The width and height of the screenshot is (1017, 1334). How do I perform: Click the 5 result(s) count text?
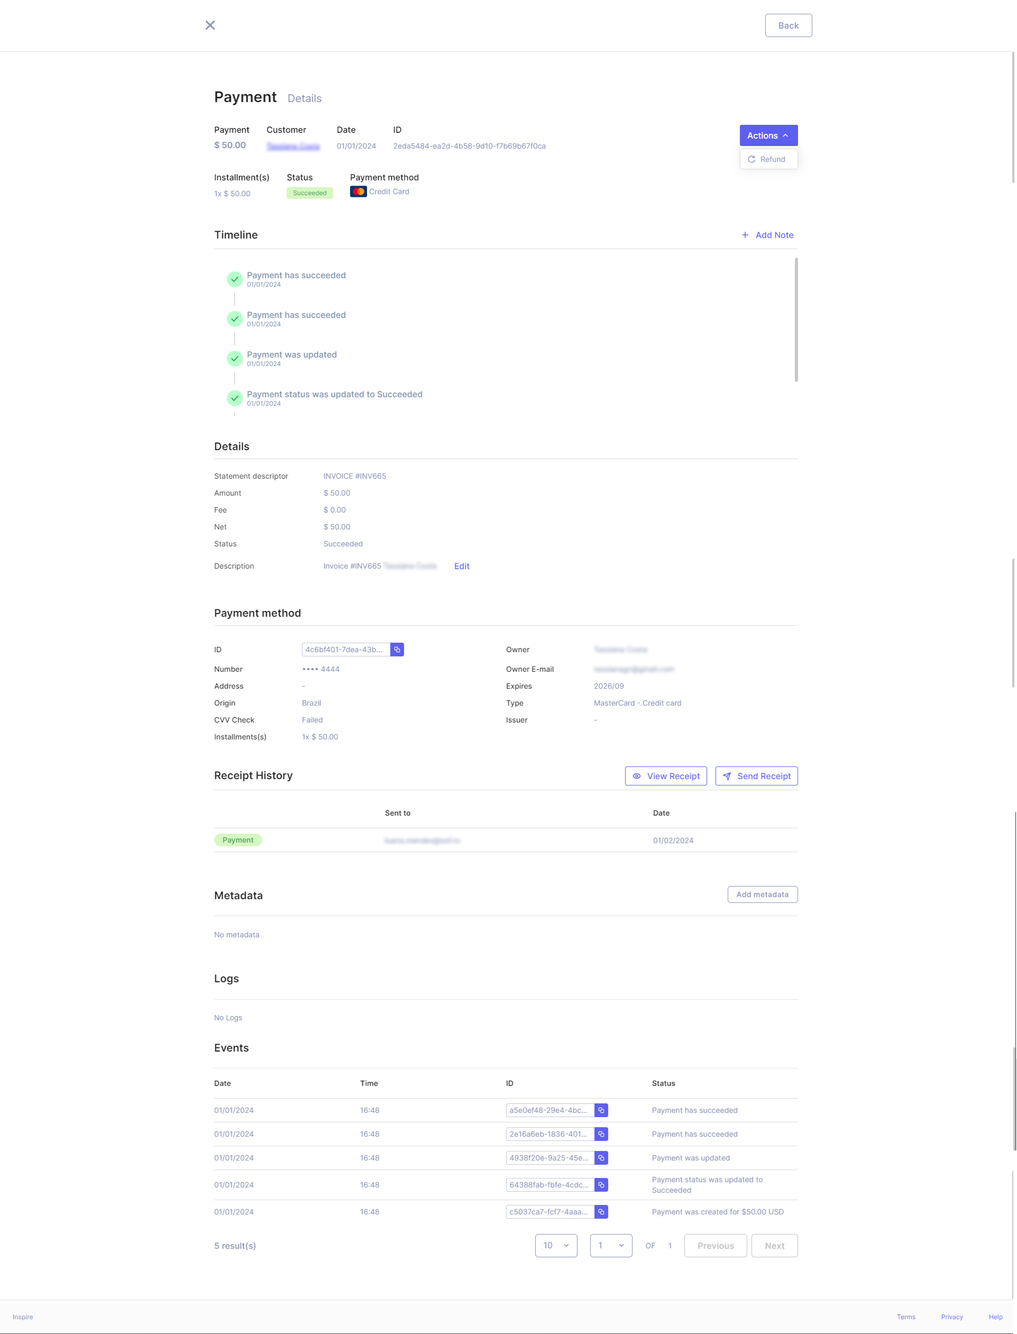[235, 1246]
